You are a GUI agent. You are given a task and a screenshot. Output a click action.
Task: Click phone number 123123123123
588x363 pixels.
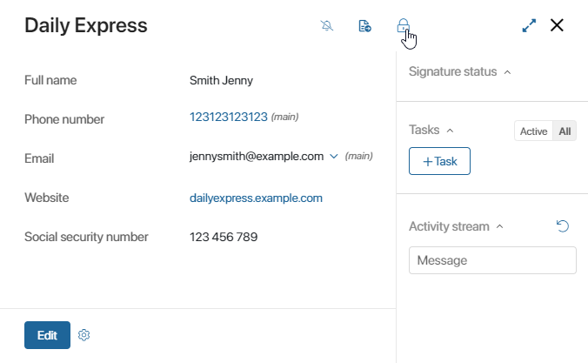(x=229, y=117)
